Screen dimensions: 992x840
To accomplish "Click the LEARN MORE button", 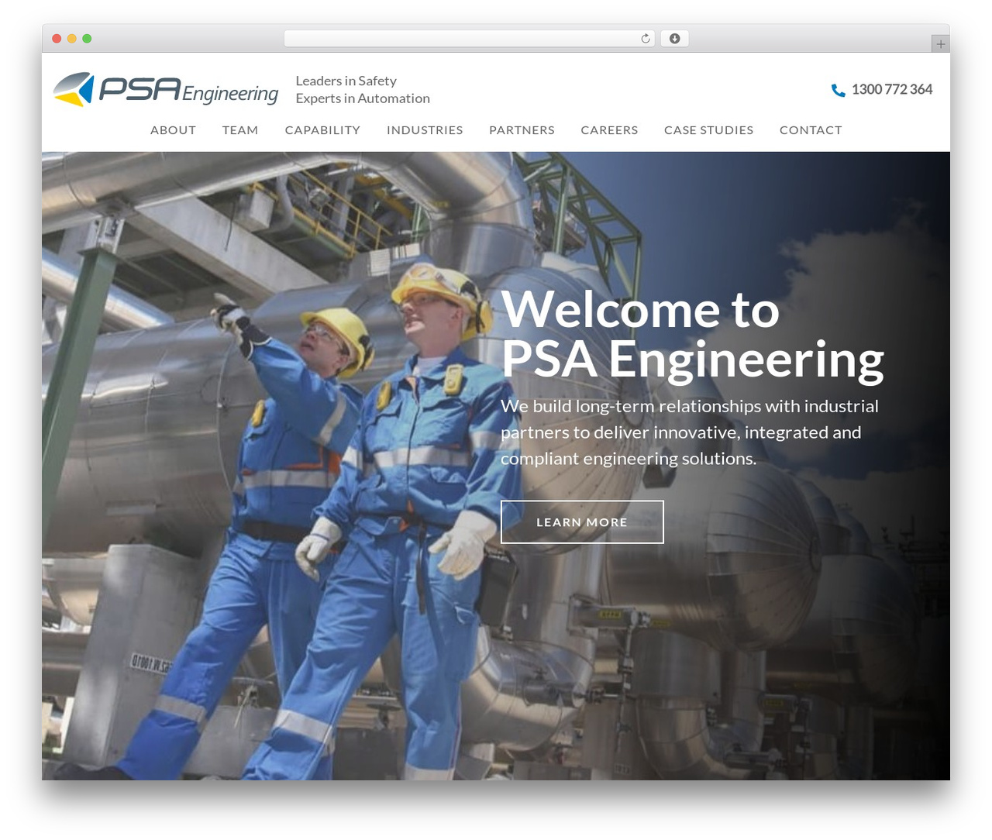I will click(582, 522).
